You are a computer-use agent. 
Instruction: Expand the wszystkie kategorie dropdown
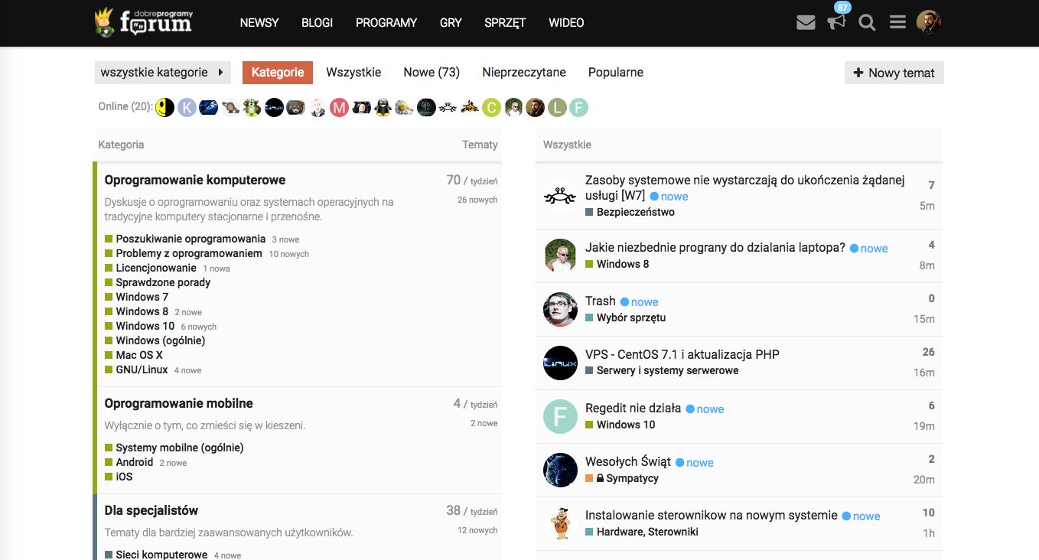tap(162, 73)
